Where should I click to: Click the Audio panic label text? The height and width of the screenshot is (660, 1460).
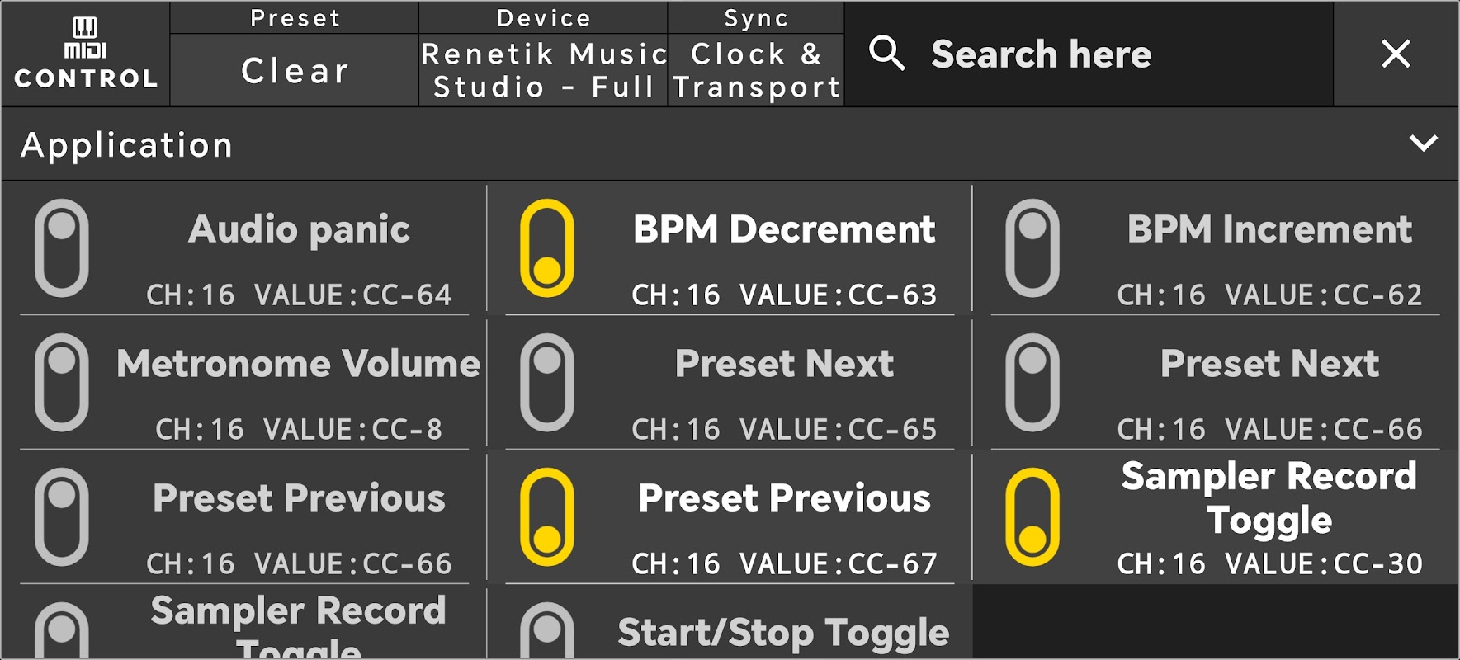299,229
